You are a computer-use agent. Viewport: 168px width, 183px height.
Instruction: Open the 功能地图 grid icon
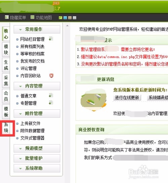(32, 17)
